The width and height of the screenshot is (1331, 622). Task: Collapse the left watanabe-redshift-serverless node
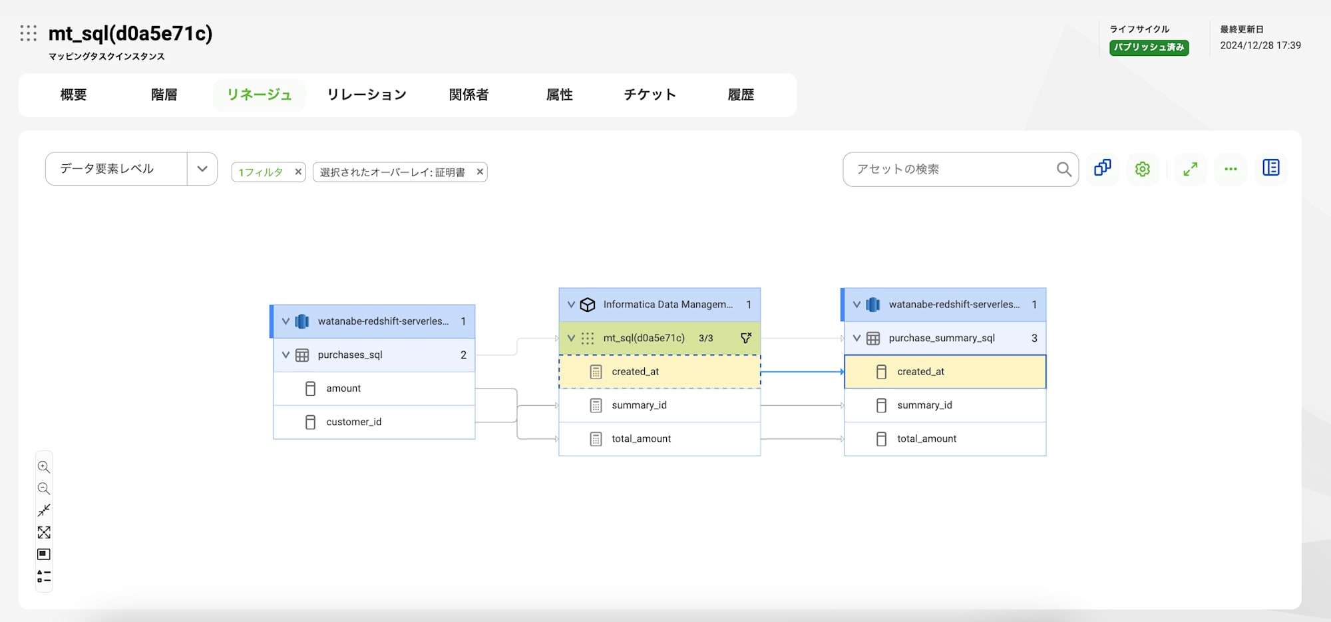tap(285, 321)
